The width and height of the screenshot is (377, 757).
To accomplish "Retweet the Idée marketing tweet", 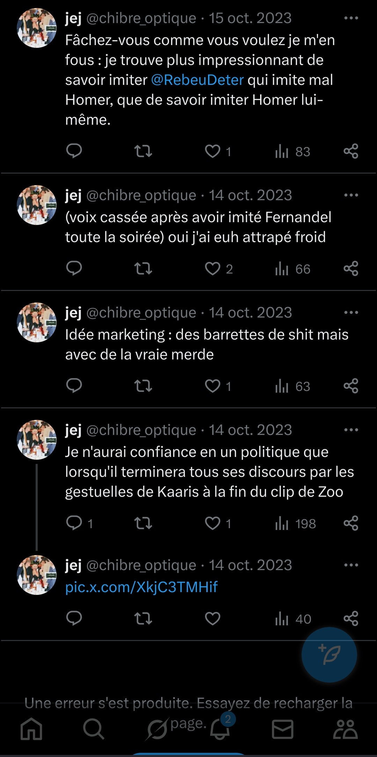I will (x=143, y=386).
